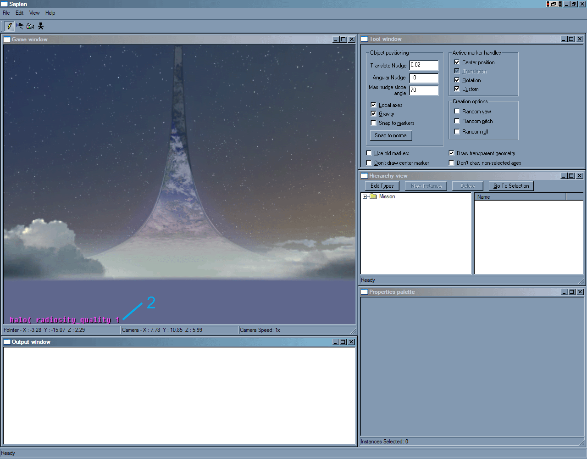Viewport: 587px width, 459px height.
Task: Select the stick figure toolbar tool
Action: click(41, 26)
